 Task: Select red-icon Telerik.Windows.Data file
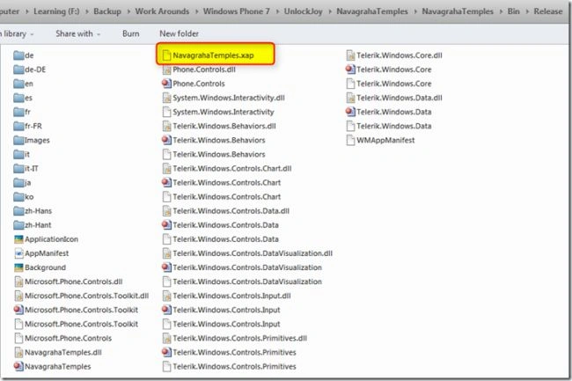388,112
